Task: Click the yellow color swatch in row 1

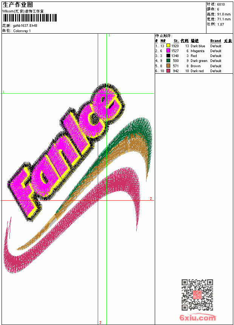Action: pyautogui.click(x=168, y=46)
